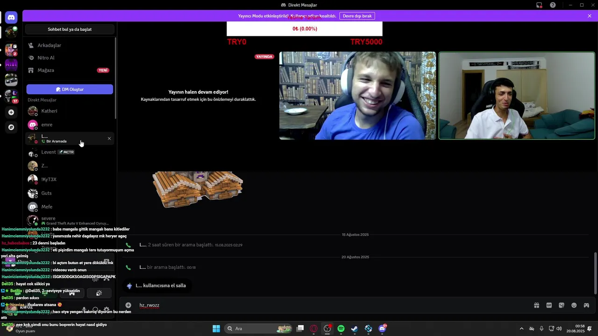Open sticker picker icon
This screenshot has width=598, height=336.
click(x=562, y=305)
